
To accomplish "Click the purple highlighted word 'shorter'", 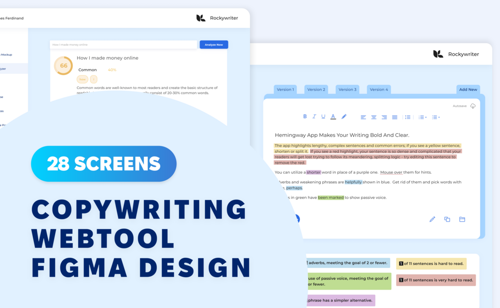I will 313,172.
